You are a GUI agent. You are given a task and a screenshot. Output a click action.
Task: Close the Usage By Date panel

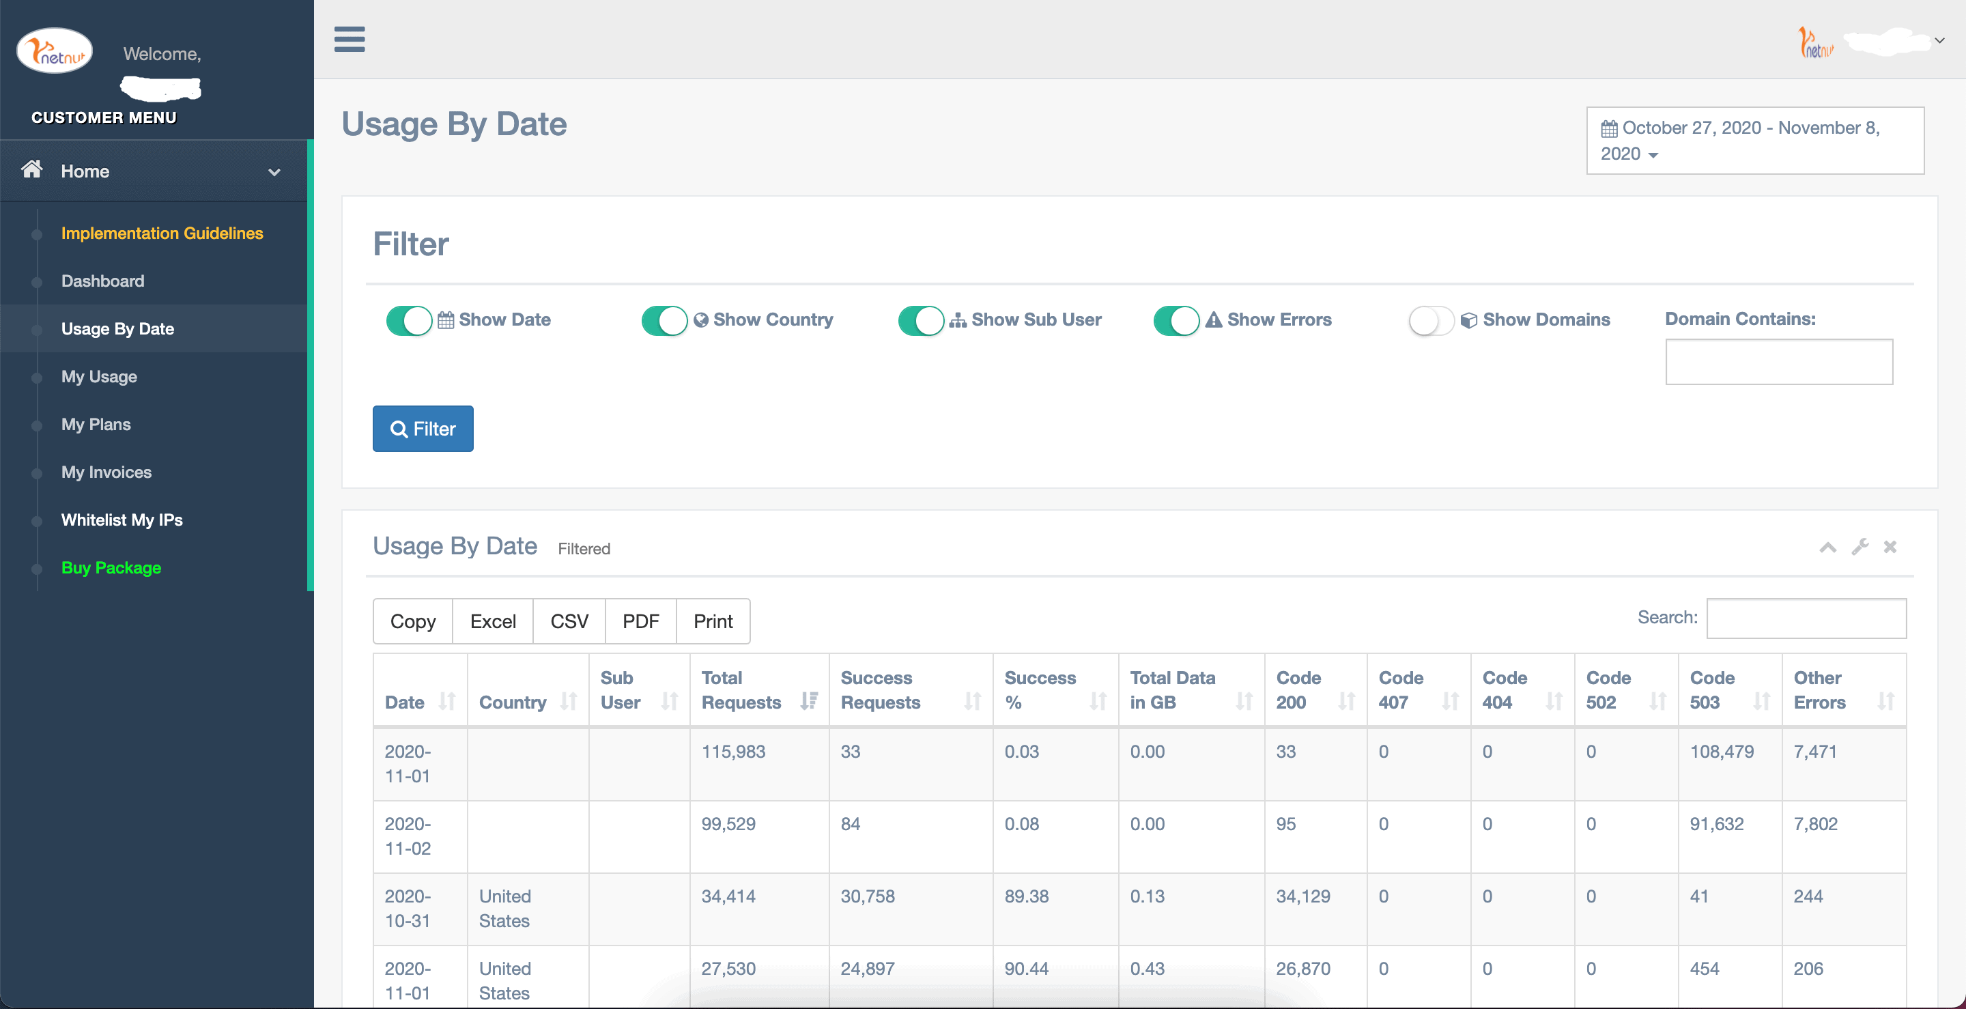(x=1890, y=548)
